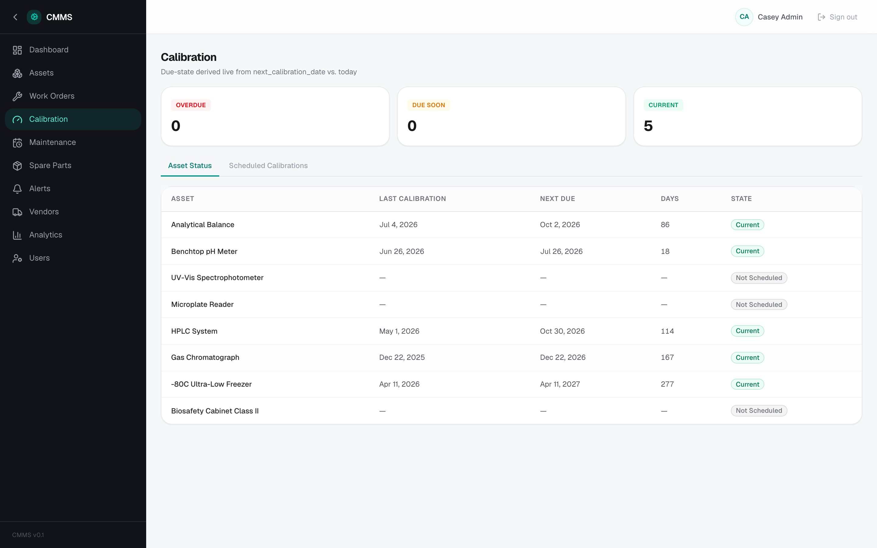Click the CURRENT summary badge
This screenshot has height=548, width=877.
[663, 105]
